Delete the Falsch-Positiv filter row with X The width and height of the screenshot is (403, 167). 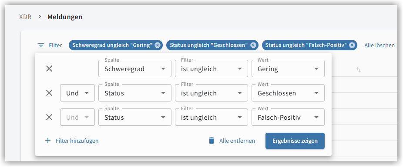pyautogui.click(x=49, y=117)
